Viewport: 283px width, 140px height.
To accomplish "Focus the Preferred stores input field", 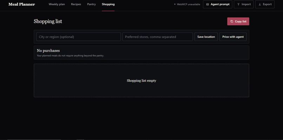I will point(158,37).
